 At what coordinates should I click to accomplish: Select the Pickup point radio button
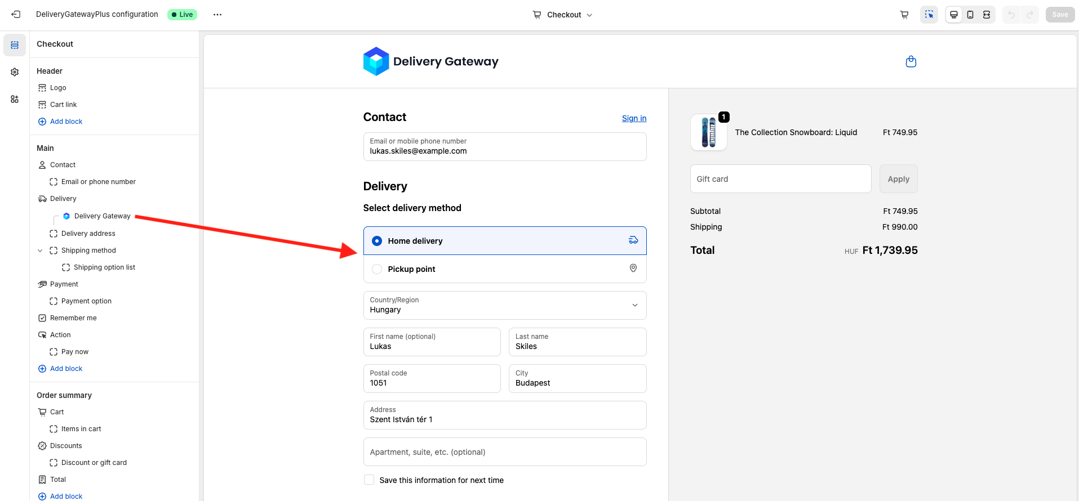tap(377, 269)
